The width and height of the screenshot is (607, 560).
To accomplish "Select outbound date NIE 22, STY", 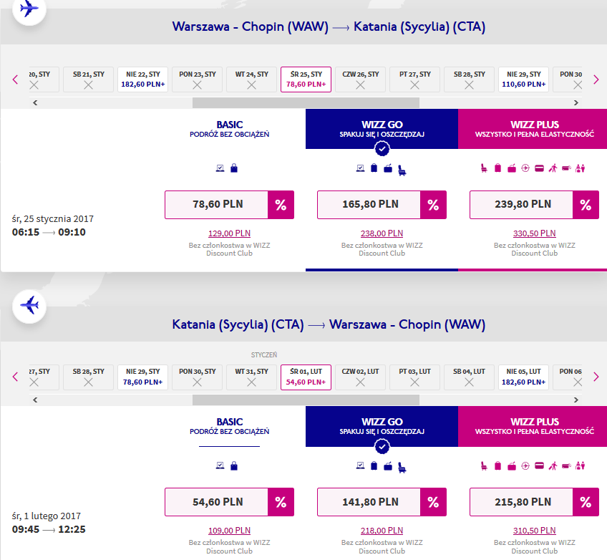I will pyautogui.click(x=143, y=79).
